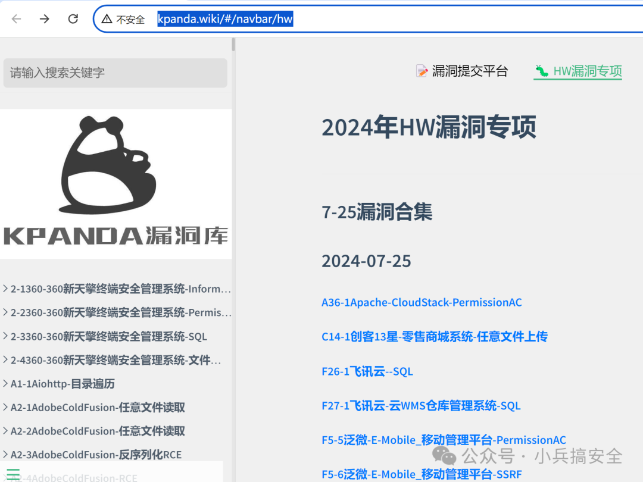Click the 漏洞提交平台 notepad icon
Image resolution: width=643 pixels, height=482 pixels.
[422, 71]
